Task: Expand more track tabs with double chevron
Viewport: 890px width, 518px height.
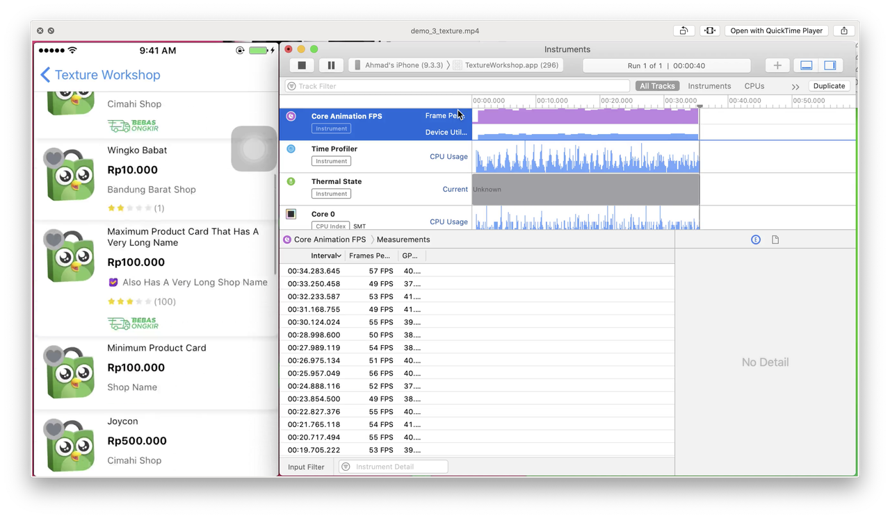Action: pyautogui.click(x=795, y=87)
